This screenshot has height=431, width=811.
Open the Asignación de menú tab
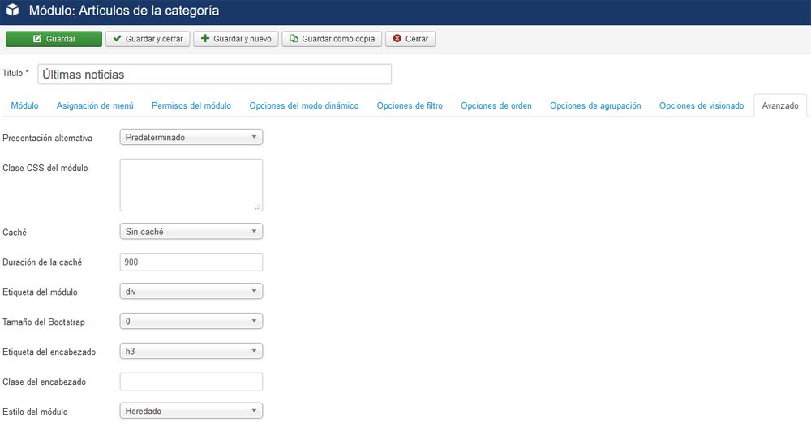95,105
